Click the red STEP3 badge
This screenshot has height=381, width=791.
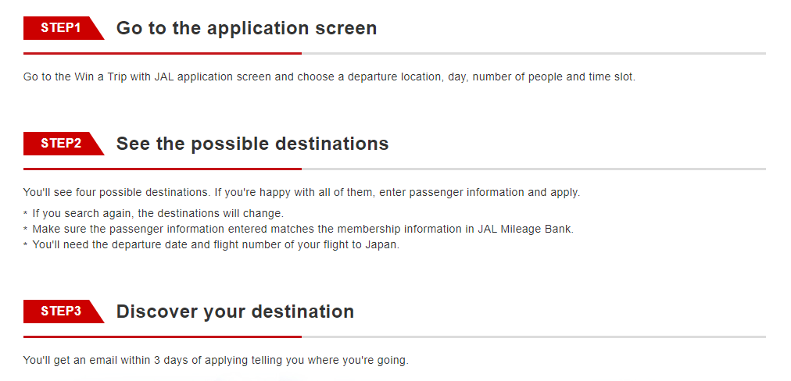pos(63,311)
